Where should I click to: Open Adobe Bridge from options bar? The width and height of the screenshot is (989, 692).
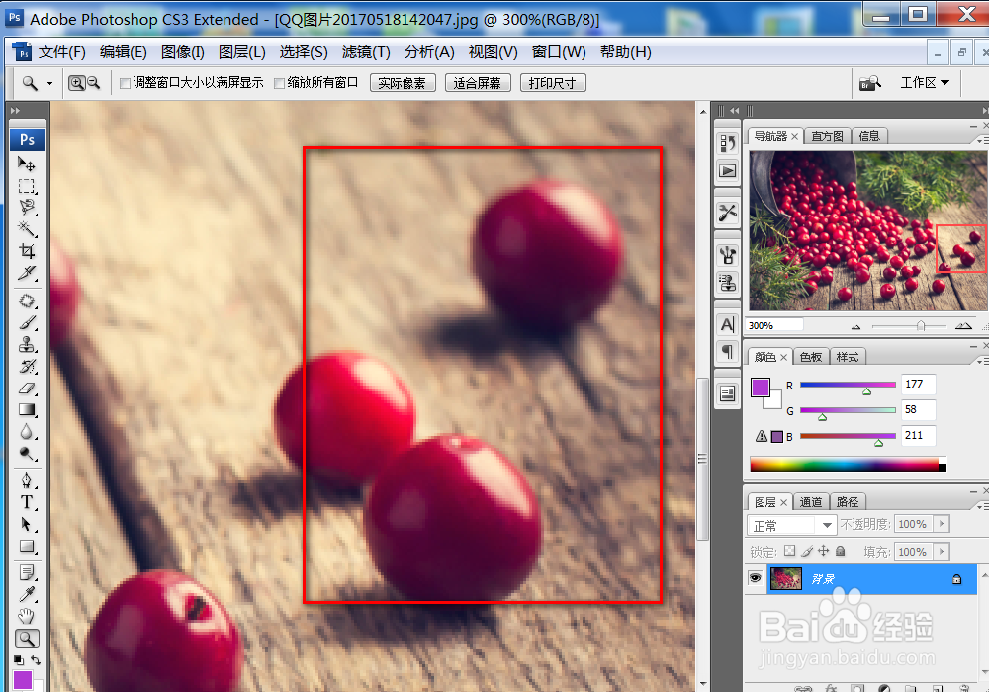[869, 83]
